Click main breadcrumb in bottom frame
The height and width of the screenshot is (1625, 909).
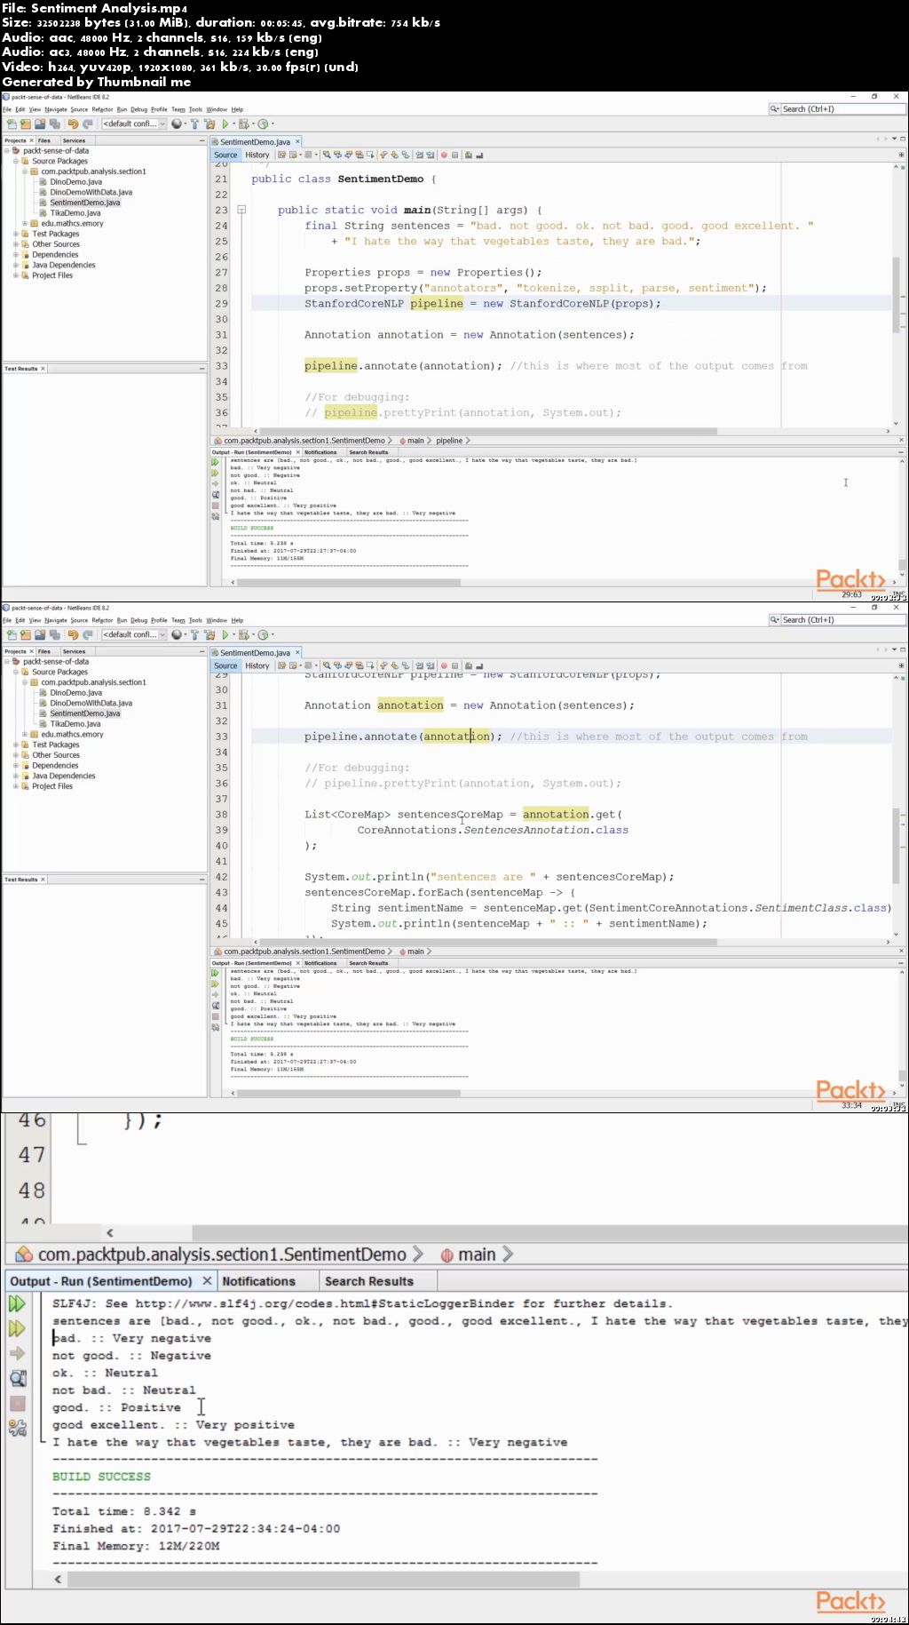point(477,1255)
